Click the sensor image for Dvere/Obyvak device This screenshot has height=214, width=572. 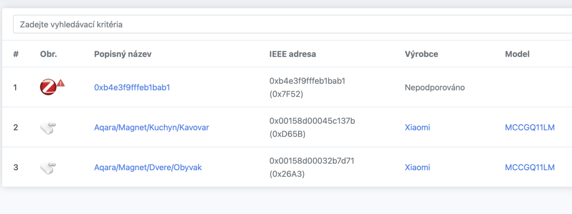coord(48,168)
